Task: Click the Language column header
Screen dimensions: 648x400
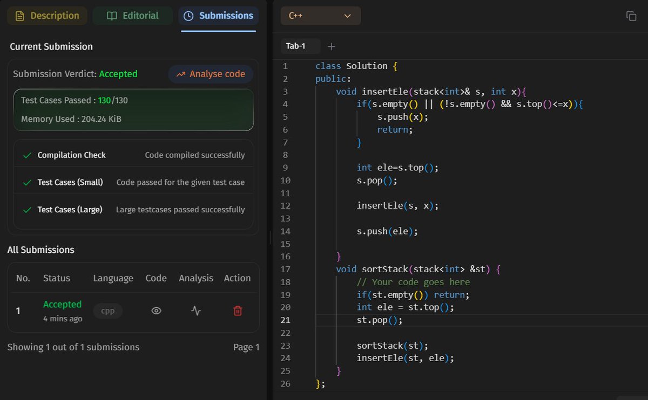Action: coord(113,278)
